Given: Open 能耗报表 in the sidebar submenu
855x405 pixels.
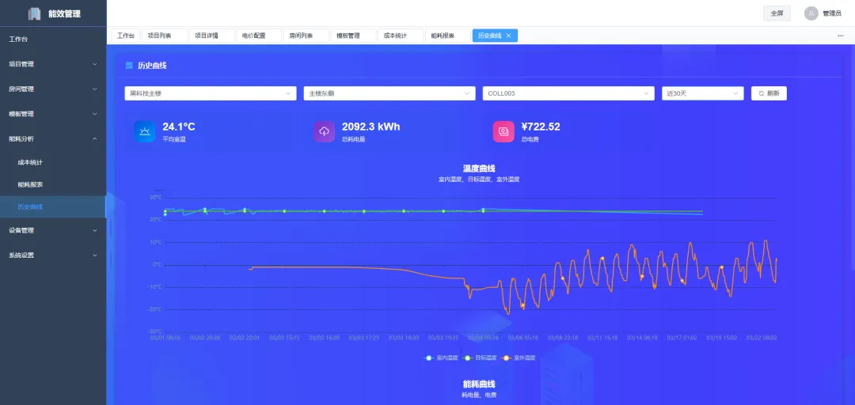Looking at the screenshot, I should pos(53,184).
